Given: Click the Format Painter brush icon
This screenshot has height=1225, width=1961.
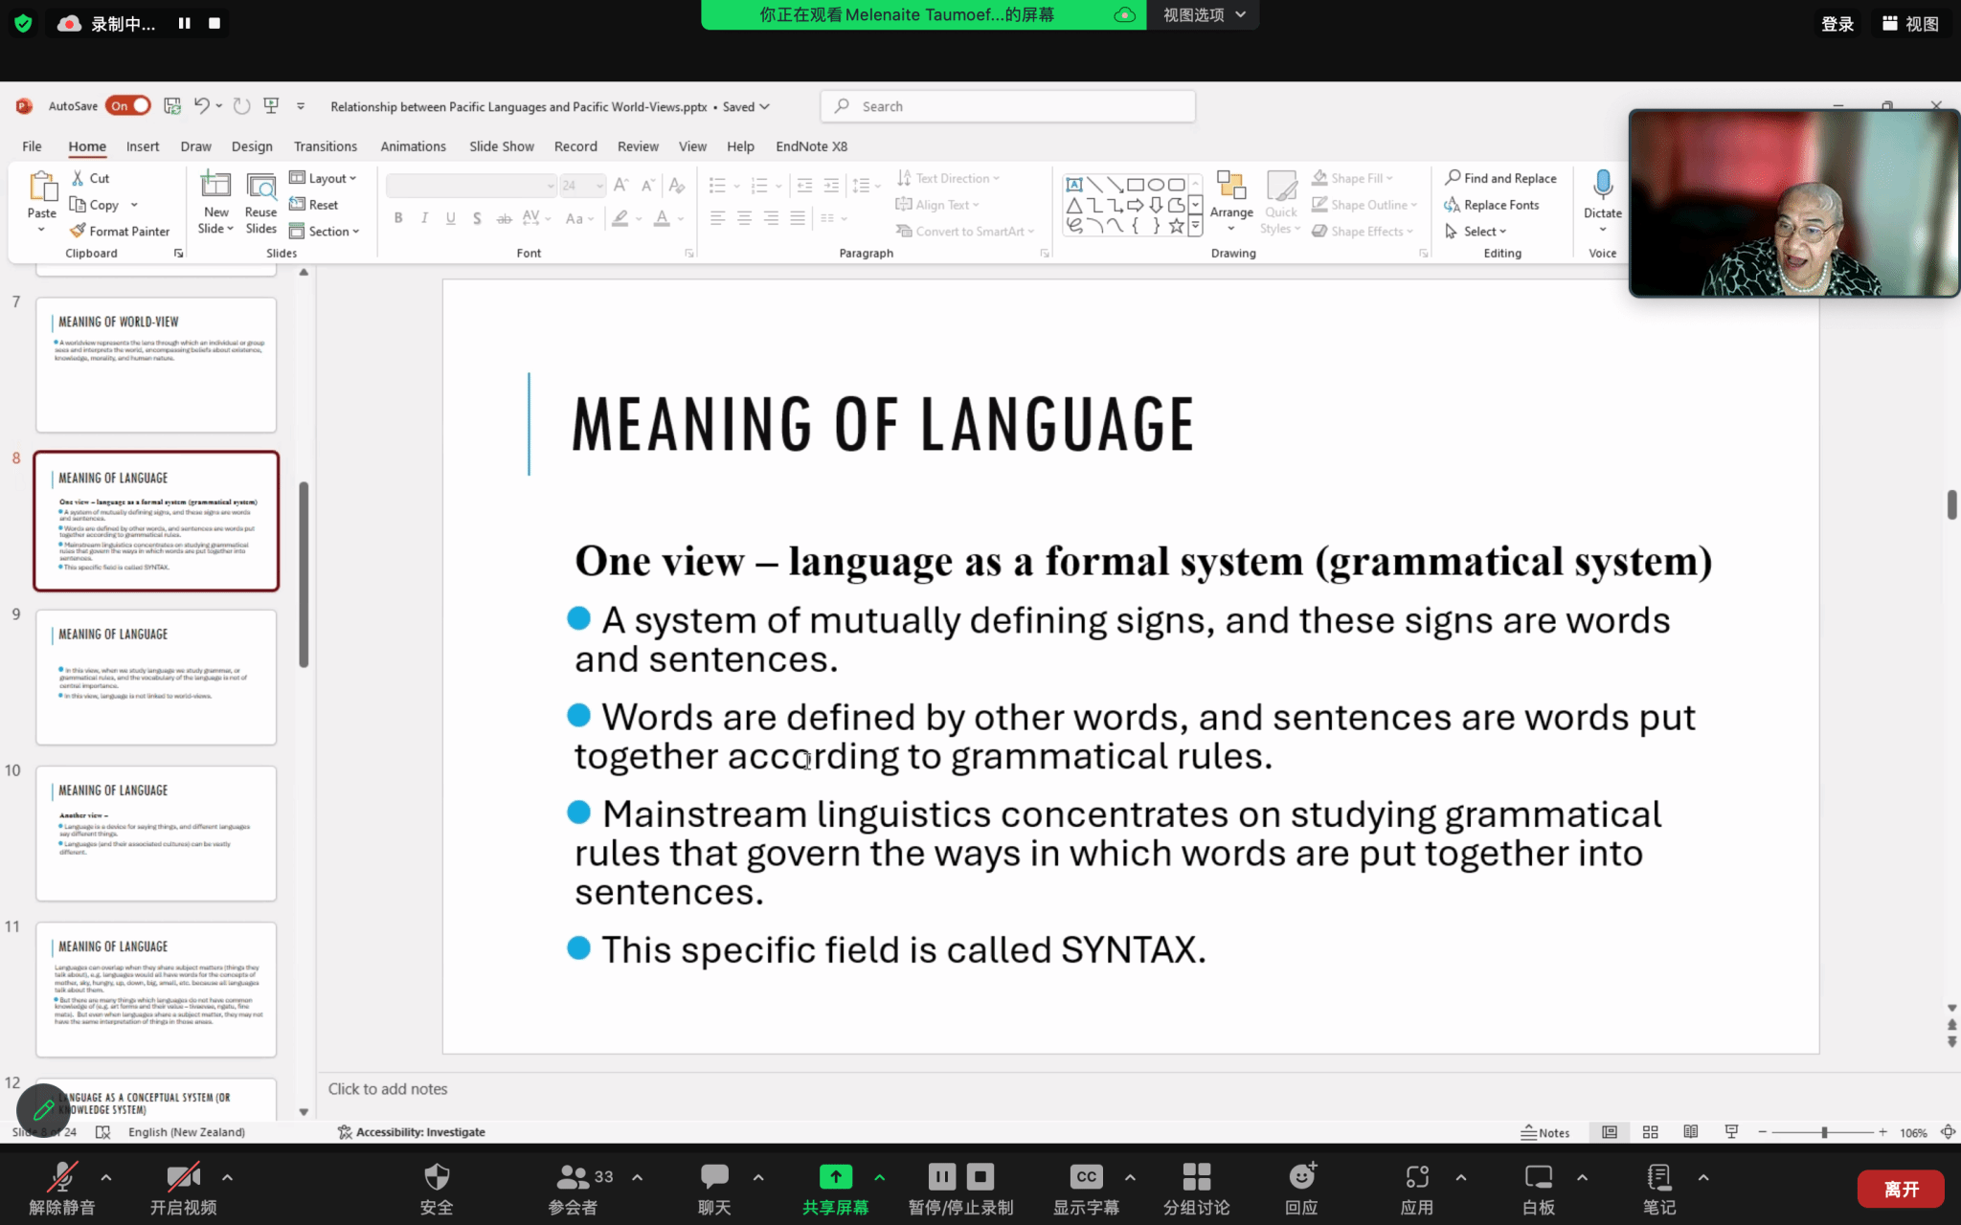Looking at the screenshot, I should coord(78,231).
